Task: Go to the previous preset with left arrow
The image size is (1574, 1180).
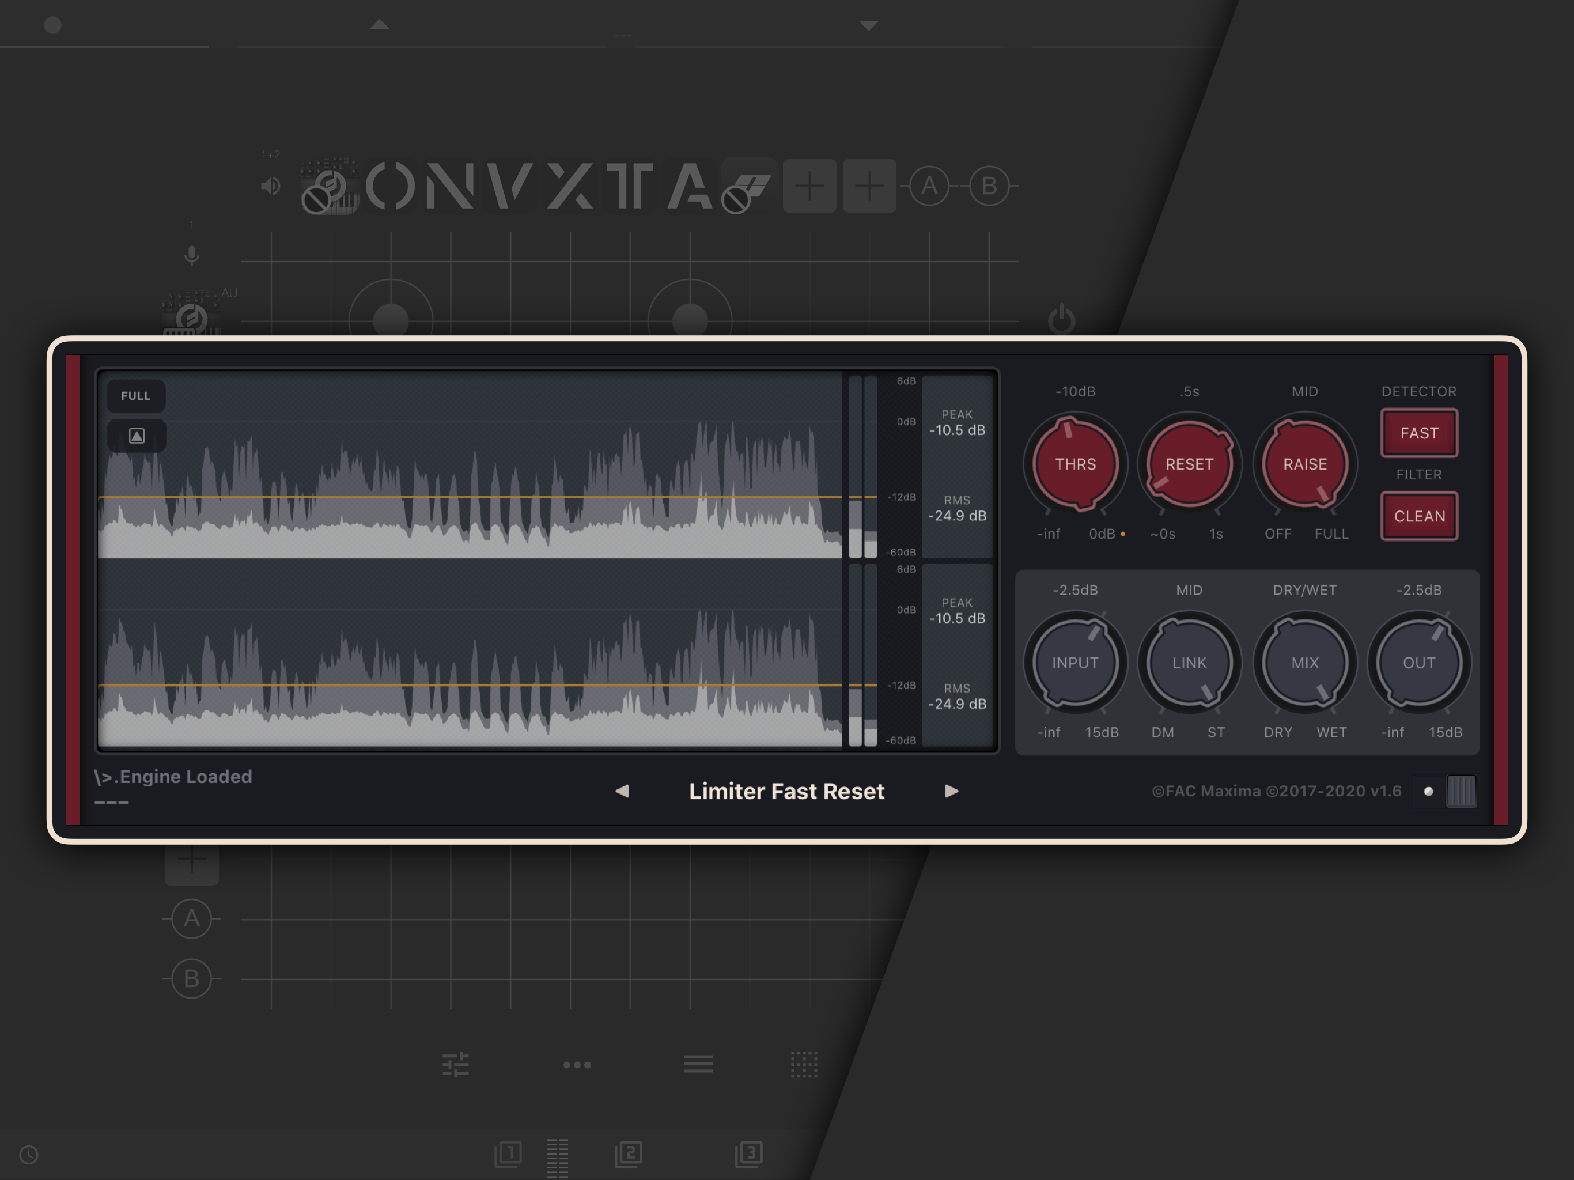Action: point(622,791)
